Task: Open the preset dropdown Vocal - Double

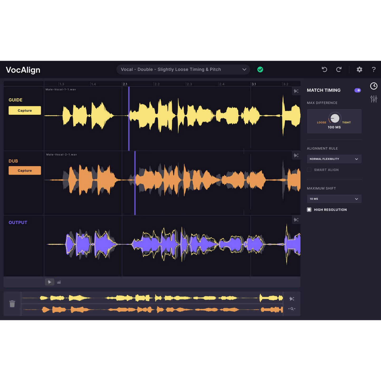Action: (183, 69)
